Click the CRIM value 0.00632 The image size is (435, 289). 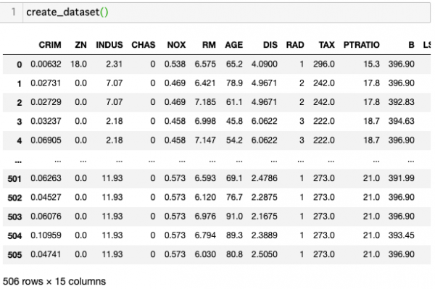pyautogui.click(x=46, y=64)
